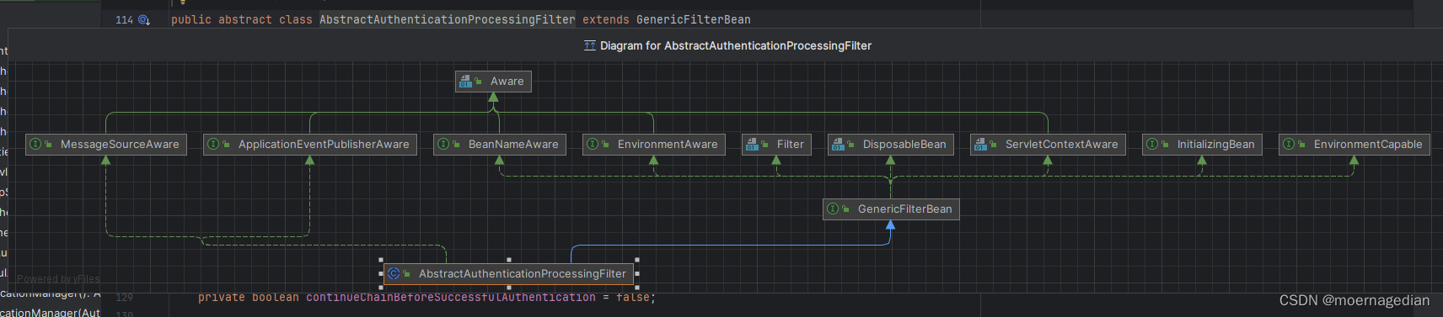Click the library class icon on Filter
This screenshot has height=317, width=1443.
pos(752,145)
